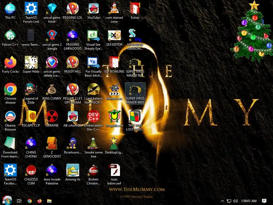Open the Action Center notifications icon
The image size is (273, 205).
[264, 201]
